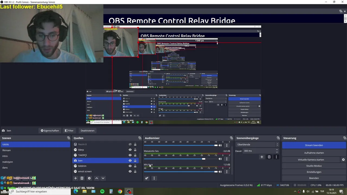This screenshot has height=195, width=347.
Task: Open the Überblende transition dropdown
Action: (257, 145)
